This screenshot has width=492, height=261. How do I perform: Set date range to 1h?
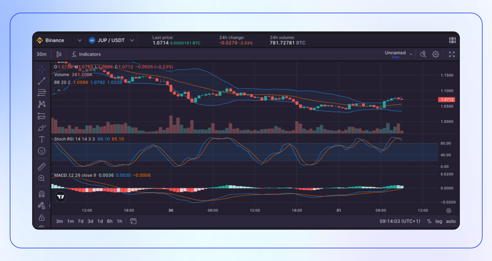pyautogui.click(x=120, y=221)
